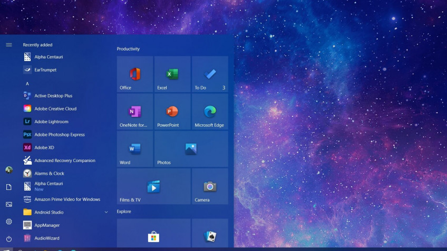447x251 pixels.
Task: Open the OneNote tile
Action: [x=135, y=112]
